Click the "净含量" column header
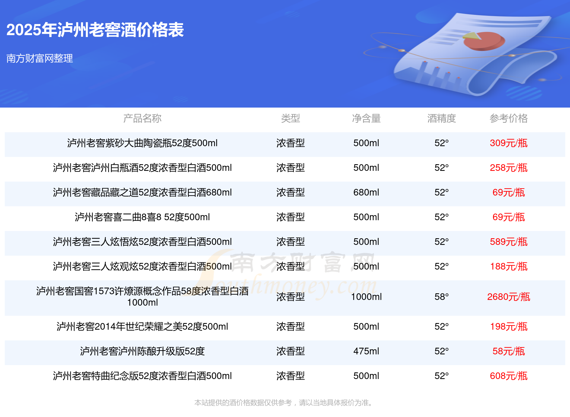Image resolution: width=570 pixels, height=417 pixels. point(366,118)
